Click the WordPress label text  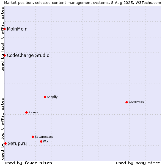click(136, 102)
